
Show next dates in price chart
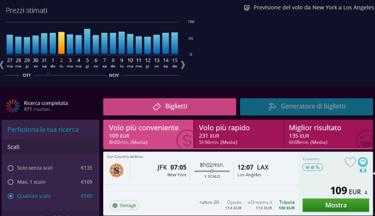pyautogui.click(x=183, y=65)
